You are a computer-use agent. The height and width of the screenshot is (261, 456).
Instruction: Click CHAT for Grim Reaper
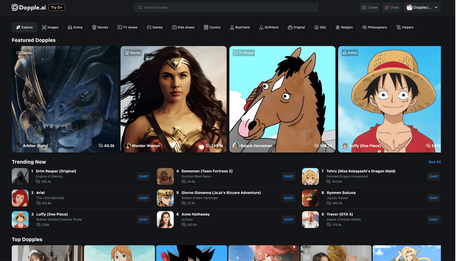pos(143,176)
